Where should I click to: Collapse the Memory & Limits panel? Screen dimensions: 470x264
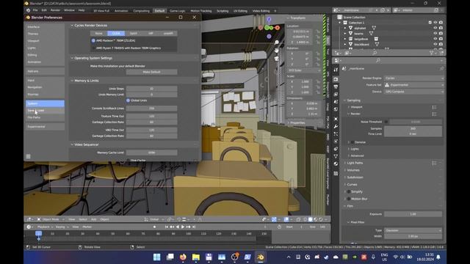click(x=72, y=81)
